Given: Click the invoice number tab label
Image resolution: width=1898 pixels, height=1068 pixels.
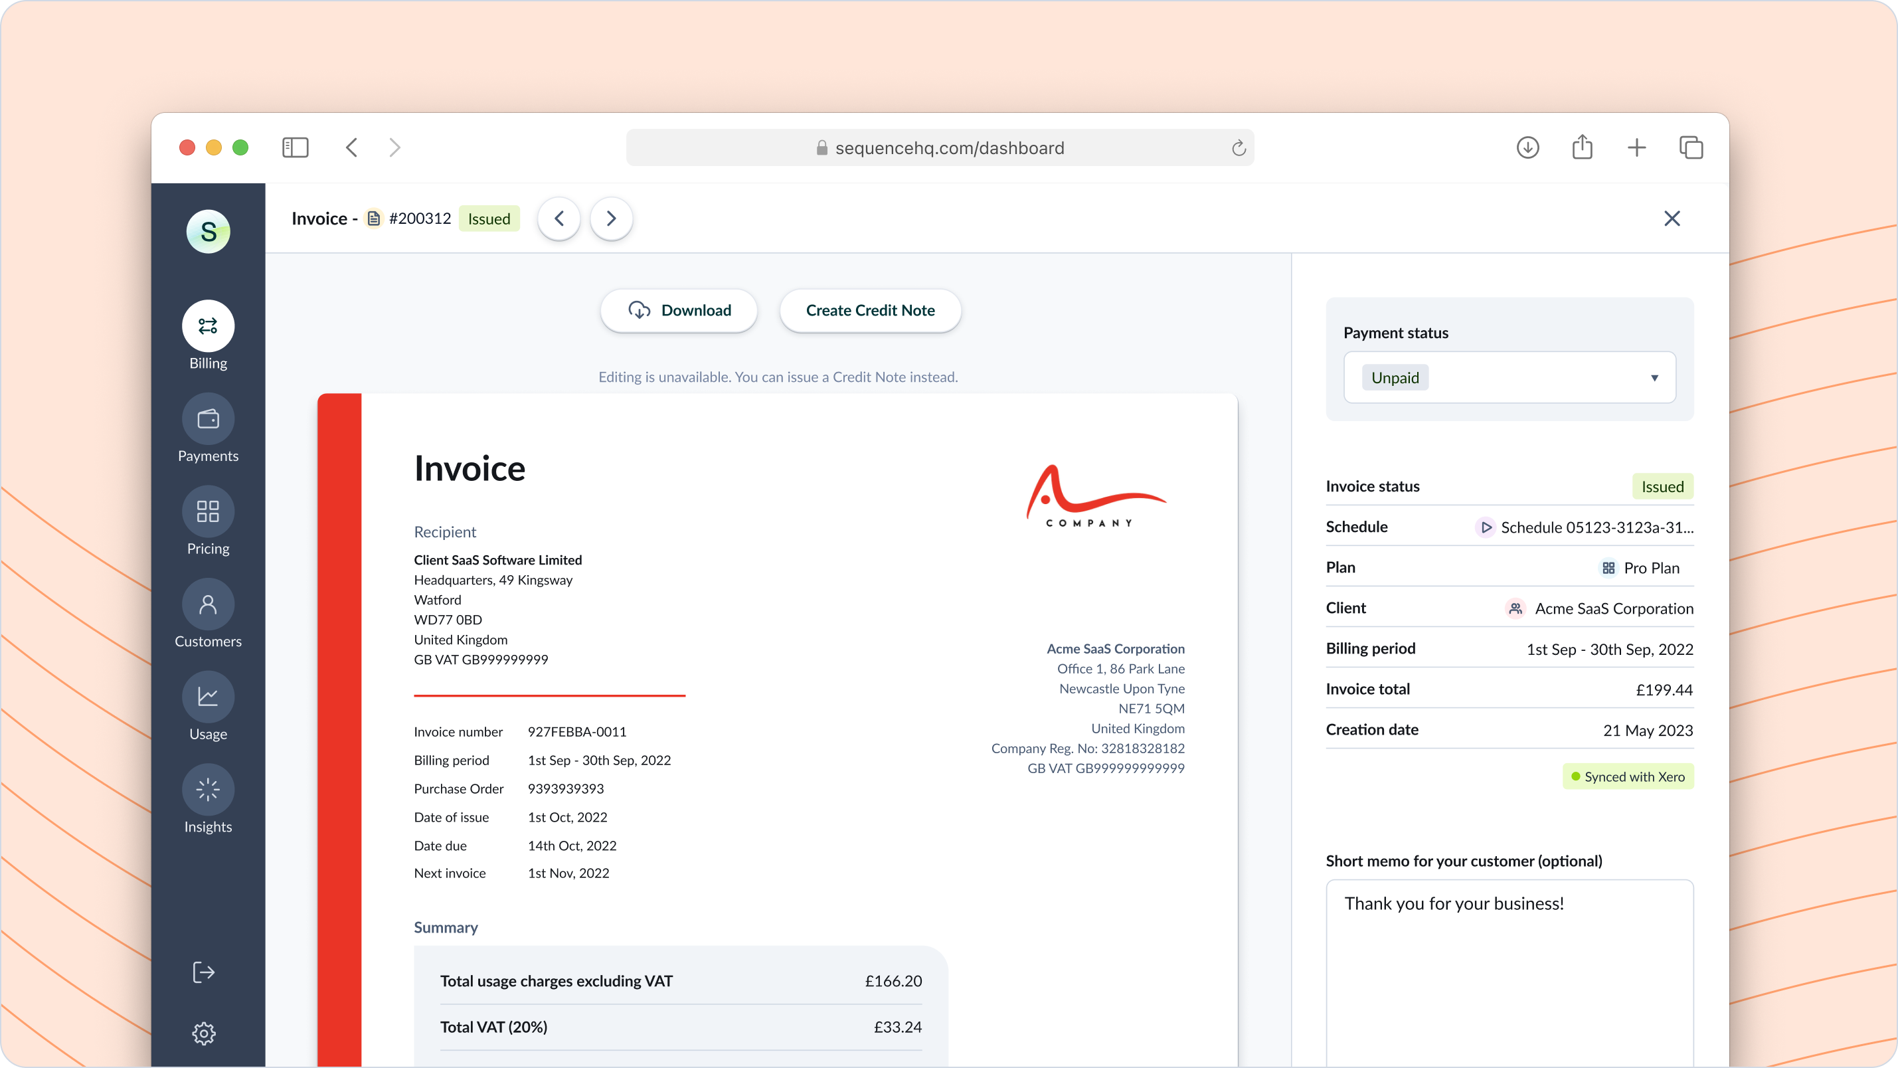Looking at the screenshot, I should click(x=418, y=218).
